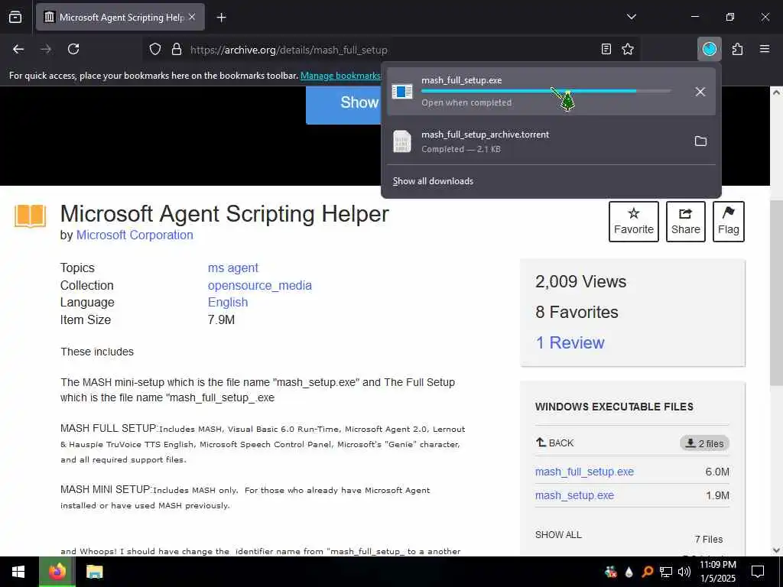This screenshot has width=783, height=587.
Task: Click the 2,009 Views counter
Action: point(581,282)
